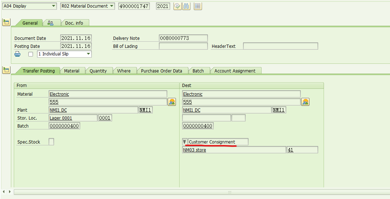Click the execute clock icon in toolbar
The height and width of the screenshot is (199, 390).
coord(177,6)
